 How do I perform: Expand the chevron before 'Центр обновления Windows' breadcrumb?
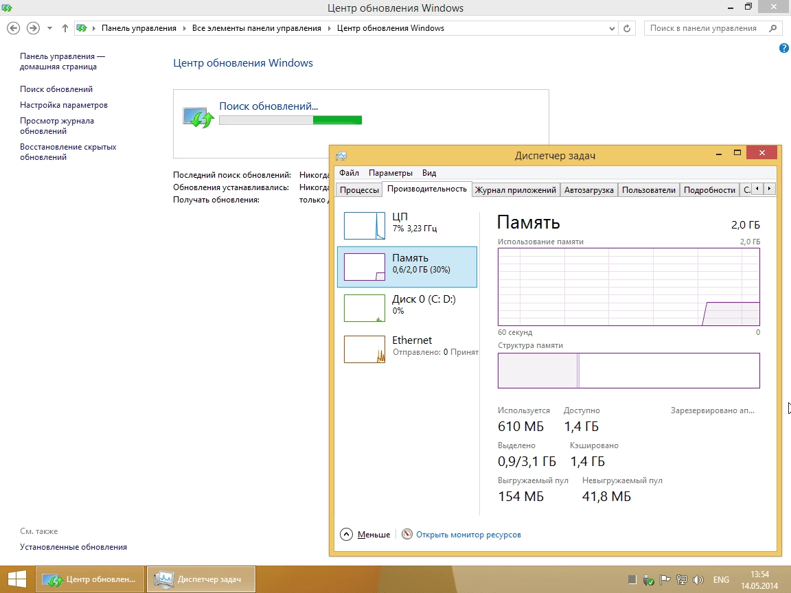click(x=329, y=28)
